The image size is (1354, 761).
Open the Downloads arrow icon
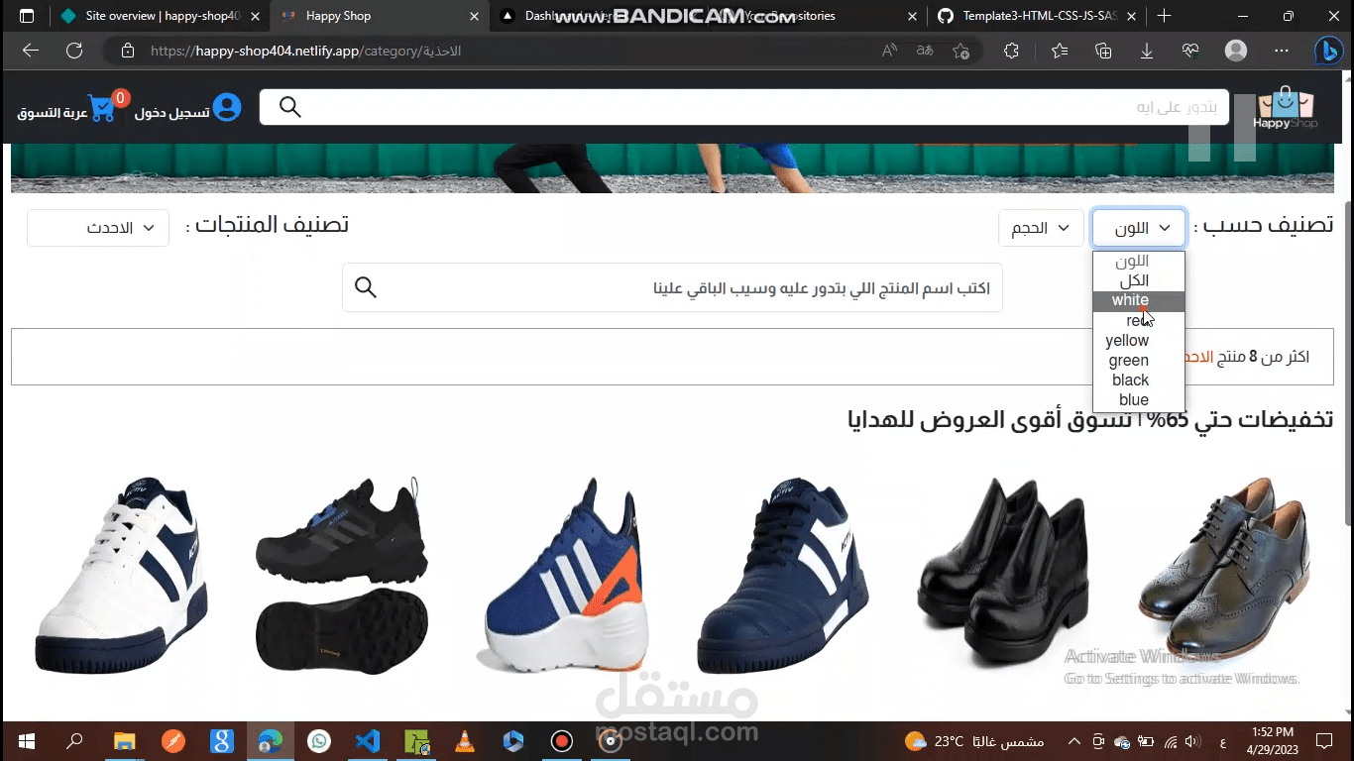click(x=1147, y=51)
